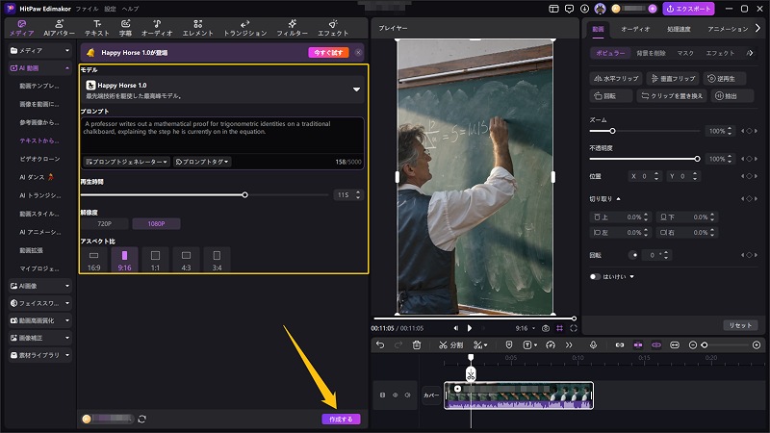
Task: Open the layout switch icon in title bar
Action: tap(553, 9)
